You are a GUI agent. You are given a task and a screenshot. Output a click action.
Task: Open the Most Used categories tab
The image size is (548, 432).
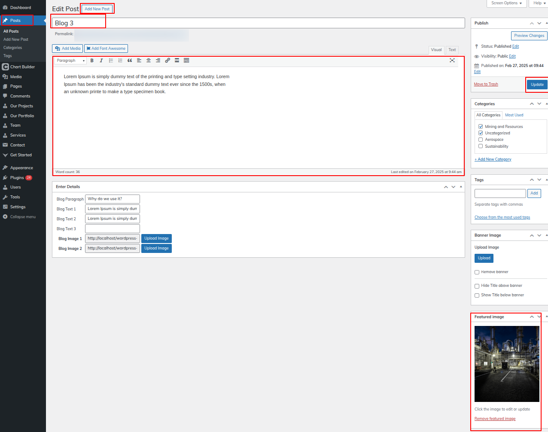point(514,115)
